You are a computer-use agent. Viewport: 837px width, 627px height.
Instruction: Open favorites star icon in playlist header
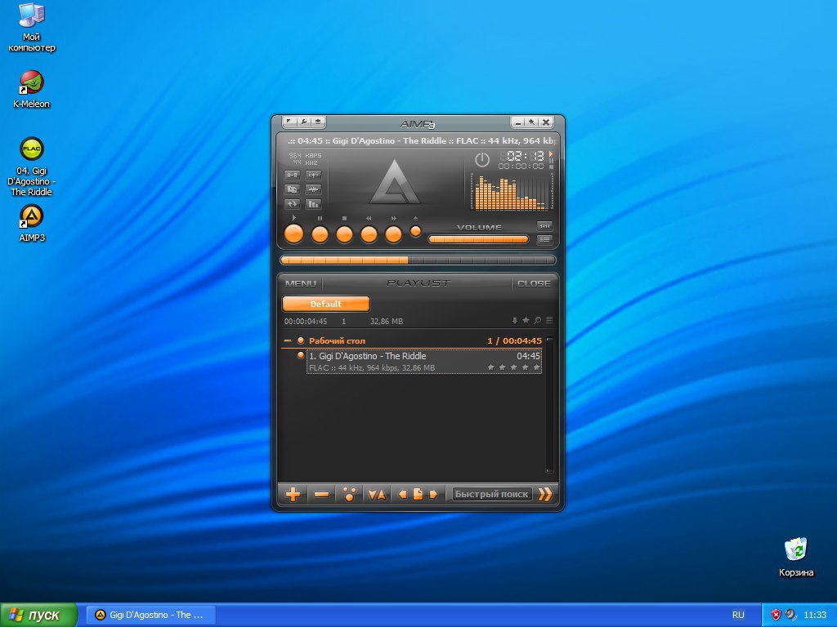526,320
